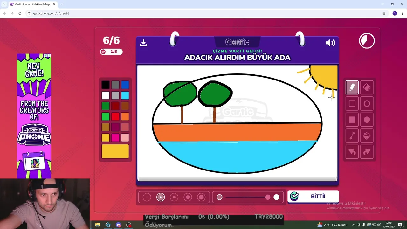
Task: Open the New Game advertisement banner
Action: click(34, 116)
